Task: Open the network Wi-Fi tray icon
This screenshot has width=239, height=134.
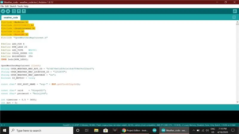Action: [x=203, y=130]
